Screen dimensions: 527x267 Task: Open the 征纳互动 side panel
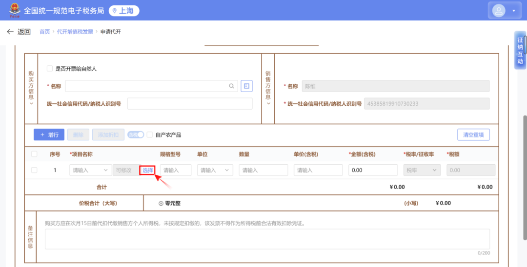click(x=520, y=50)
